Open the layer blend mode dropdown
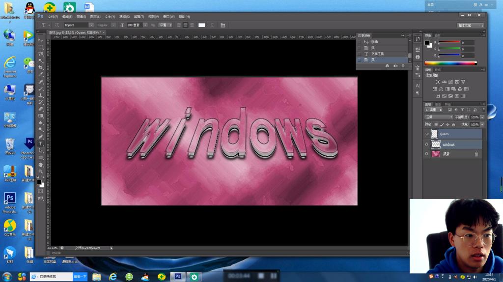Image resolution: width=503 pixels, height=282 pixels. 439,117
